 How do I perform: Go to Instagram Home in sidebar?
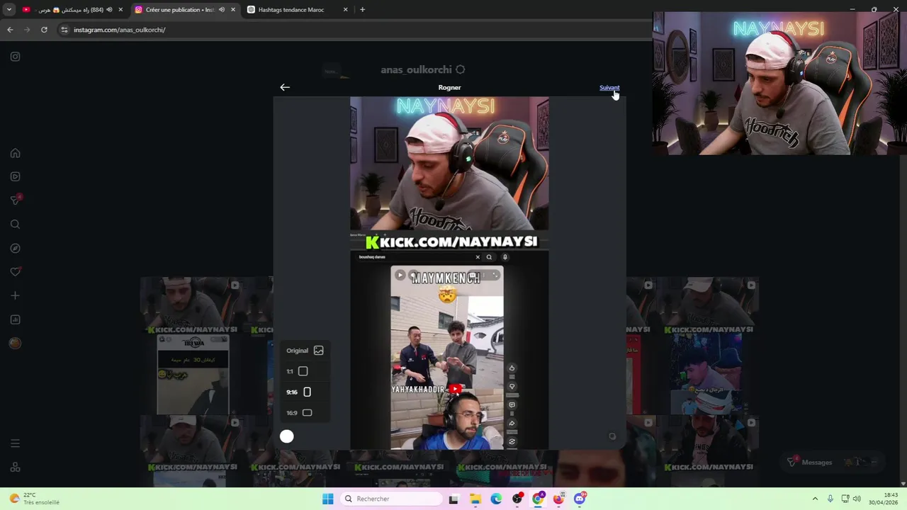tap(15, 153)
